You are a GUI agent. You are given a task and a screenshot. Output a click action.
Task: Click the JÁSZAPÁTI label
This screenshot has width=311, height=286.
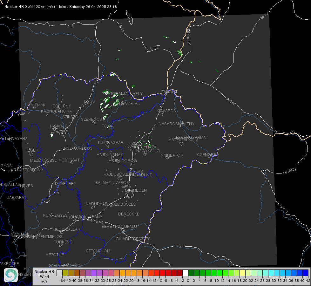pyautogui.click(x=17, y=197)
